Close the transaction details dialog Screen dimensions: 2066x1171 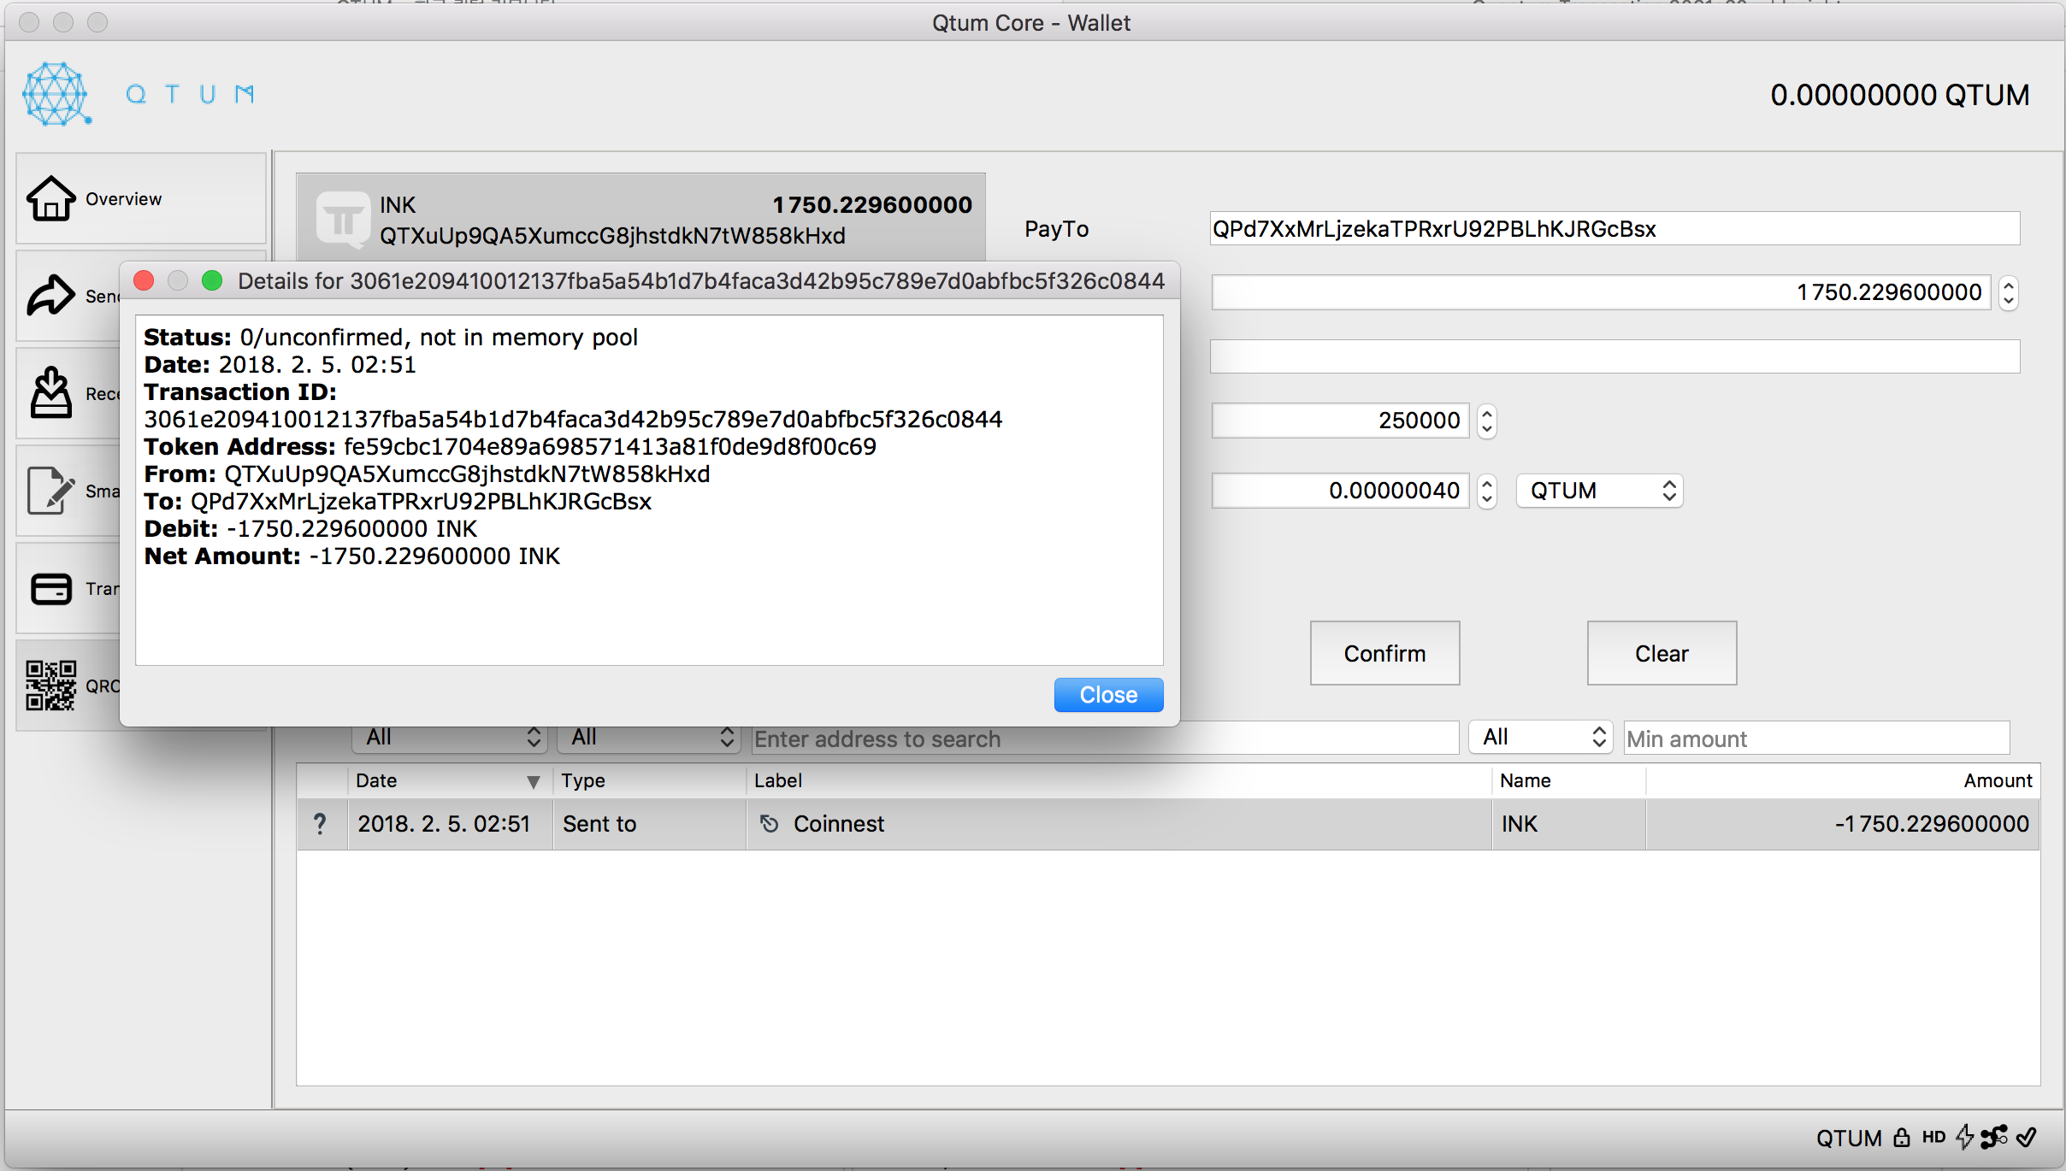(1108, 695)
